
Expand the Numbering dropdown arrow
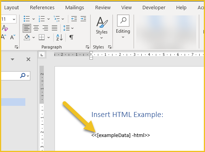click(x=48, y=19)
